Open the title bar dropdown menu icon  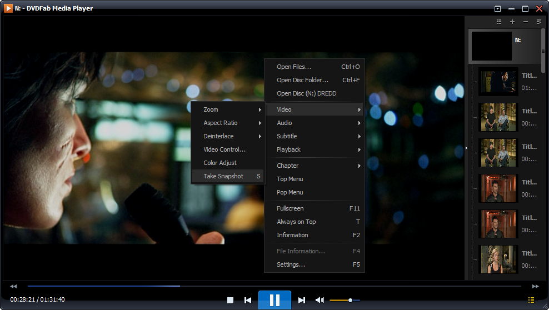[497, 9]
